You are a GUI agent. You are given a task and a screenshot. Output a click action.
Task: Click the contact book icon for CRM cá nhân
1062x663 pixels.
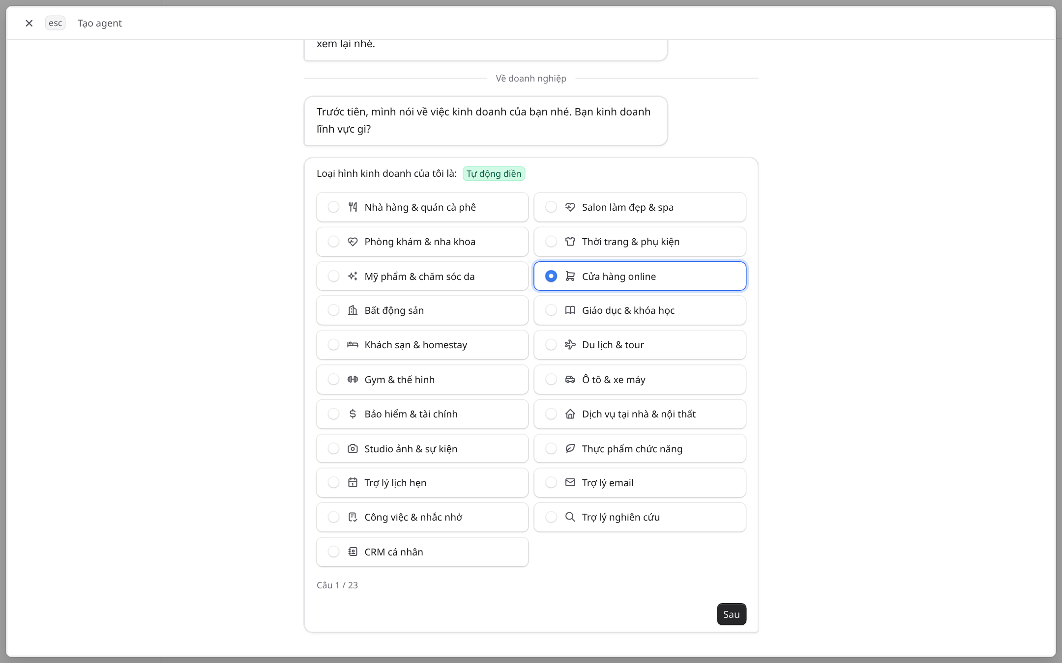353,552
